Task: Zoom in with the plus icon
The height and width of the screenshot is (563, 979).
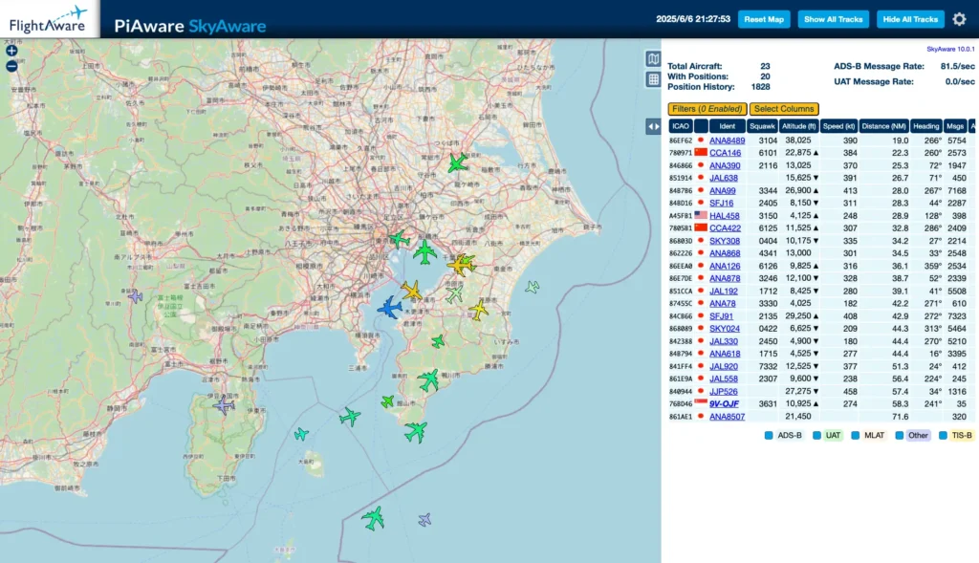Action: 11,51
